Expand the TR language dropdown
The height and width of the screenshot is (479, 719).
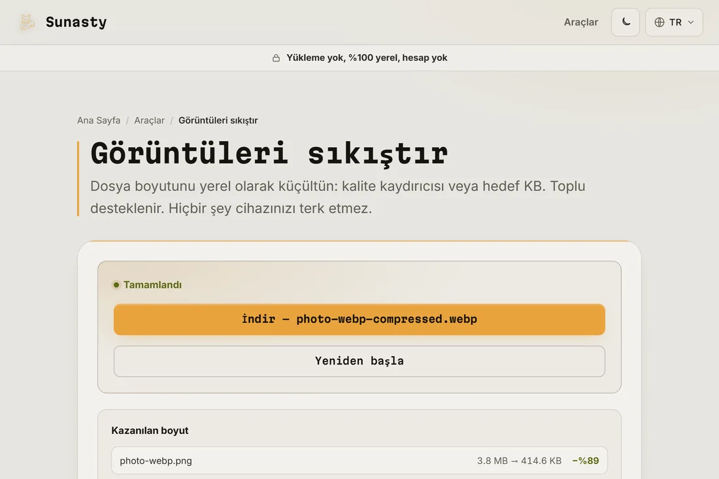pyautogui.click(x=674, y=22)
